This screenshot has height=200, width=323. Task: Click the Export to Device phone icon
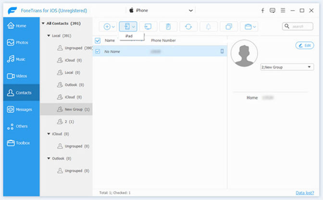coord(127,26)
